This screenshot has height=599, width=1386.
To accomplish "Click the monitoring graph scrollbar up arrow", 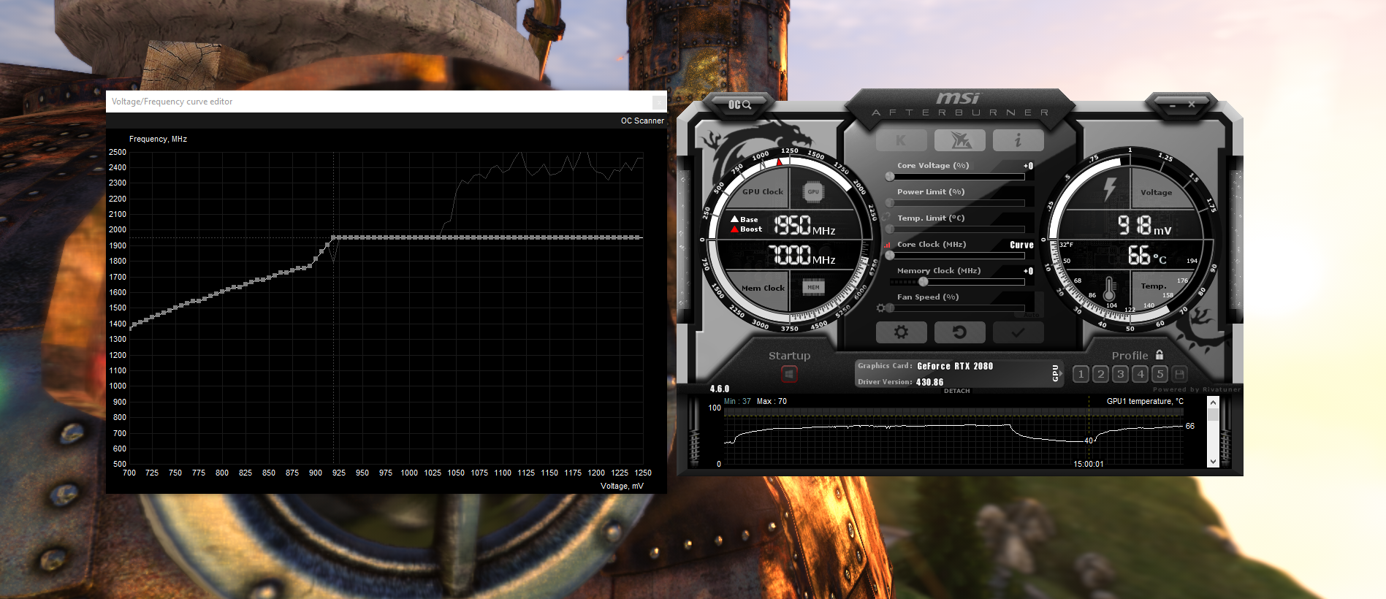I will coord(1213,402).
